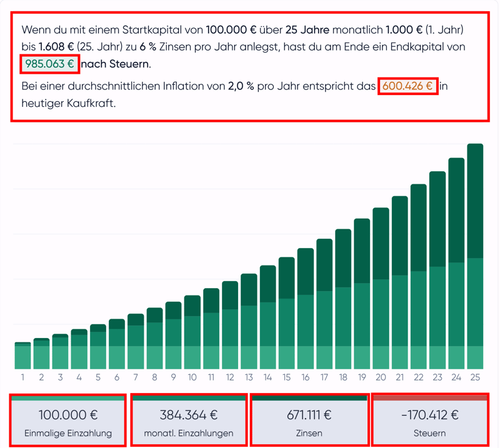This screenshot has width=500, height=448.
Task: Click the bar above year 8
Action: (154, 338)
